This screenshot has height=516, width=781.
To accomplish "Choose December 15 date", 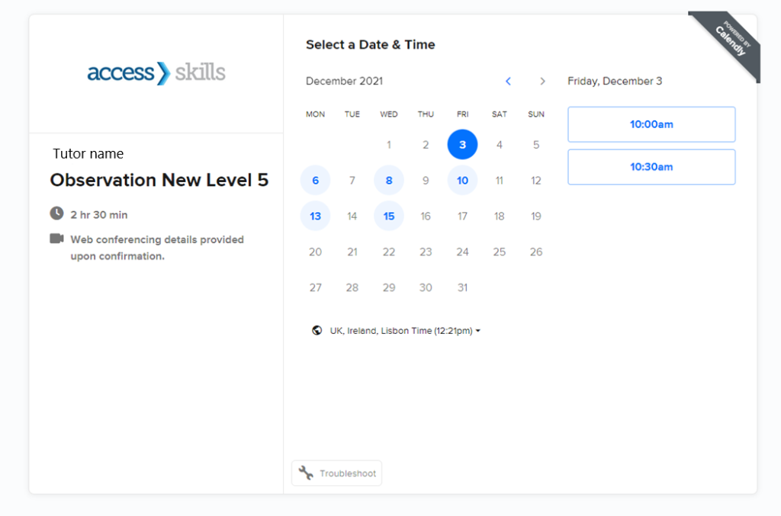I will (389, 216).
